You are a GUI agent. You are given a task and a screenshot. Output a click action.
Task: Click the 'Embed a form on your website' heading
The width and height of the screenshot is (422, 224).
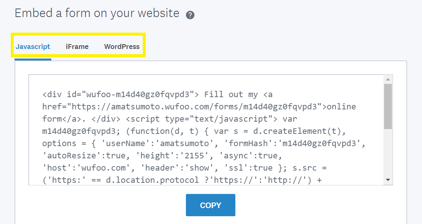[x=97, y=13]
